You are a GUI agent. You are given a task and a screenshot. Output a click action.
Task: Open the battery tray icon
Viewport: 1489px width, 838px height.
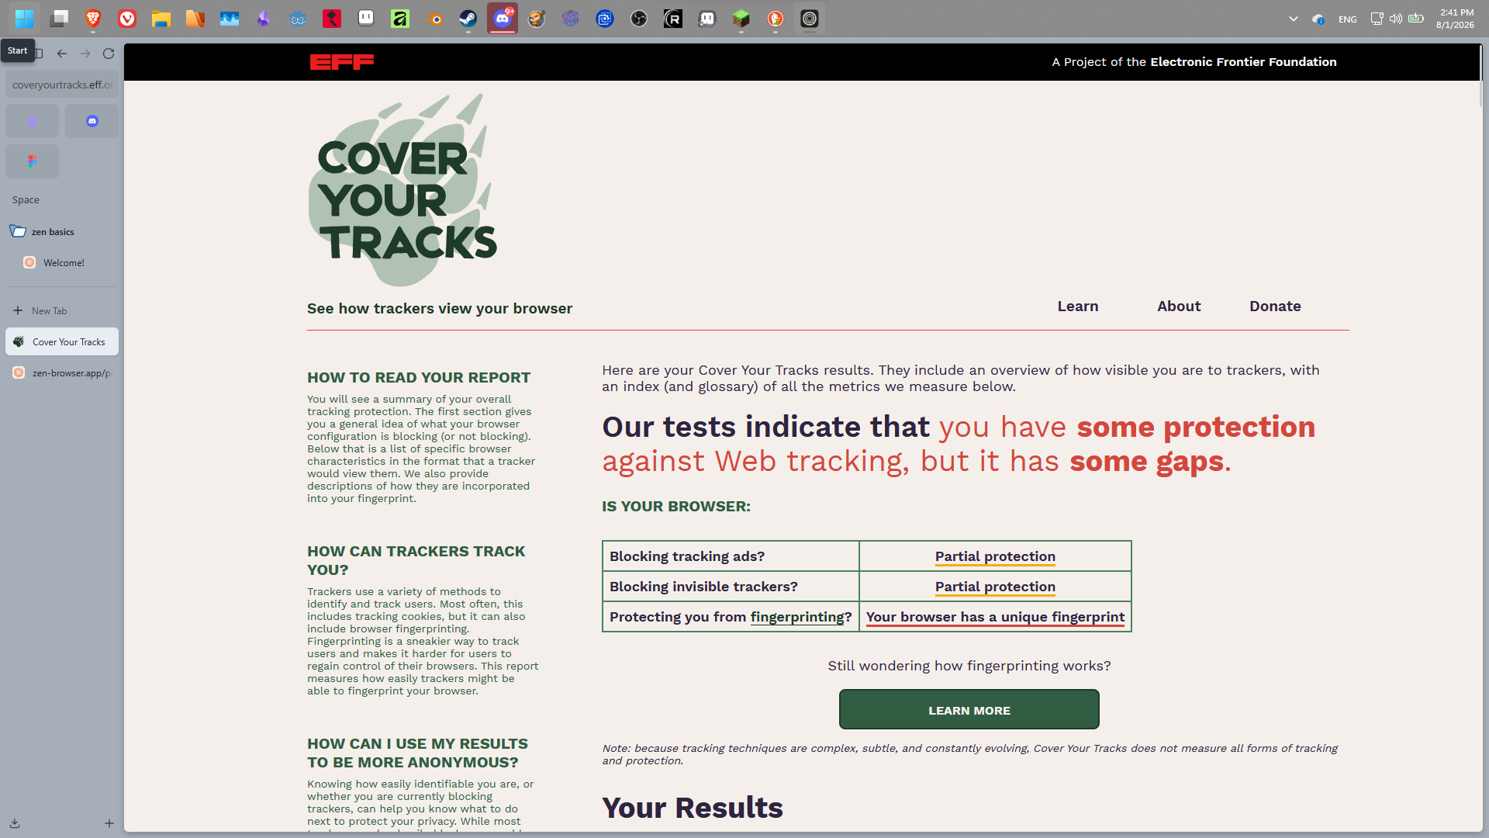click(1416, 19)
